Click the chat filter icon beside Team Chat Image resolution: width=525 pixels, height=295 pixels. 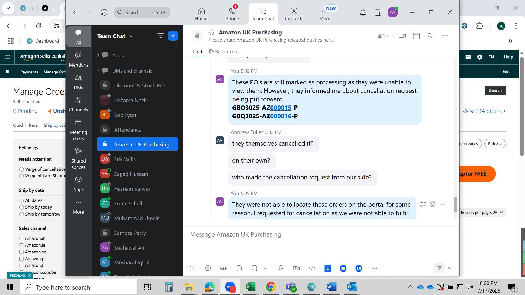[161, 36]
